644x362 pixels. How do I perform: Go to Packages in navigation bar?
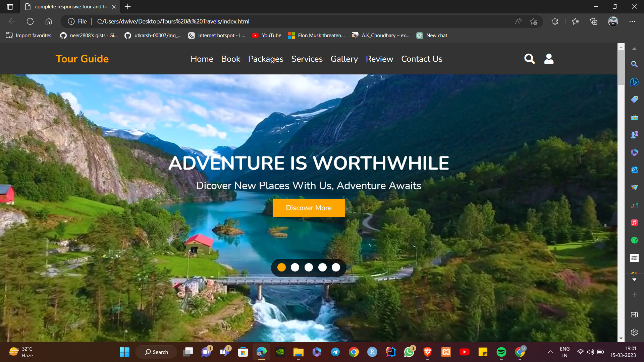pyautogui.click(x=266, y=59)
